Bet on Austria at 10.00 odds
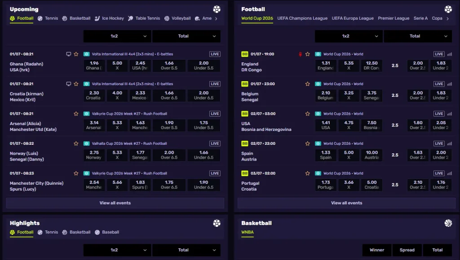This screenshot has height=260, width=460. point(372,155)
